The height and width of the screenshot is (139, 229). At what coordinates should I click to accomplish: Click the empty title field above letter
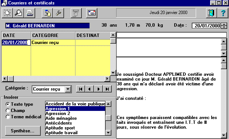[172, 35]
